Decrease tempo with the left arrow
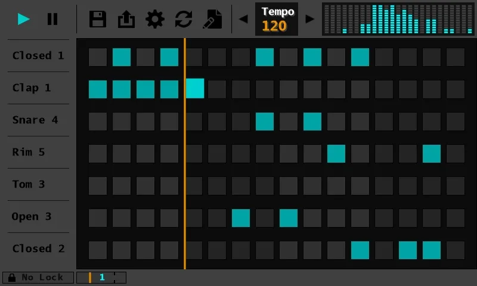This screenshot has width=477, height=286. coord(243,19)
